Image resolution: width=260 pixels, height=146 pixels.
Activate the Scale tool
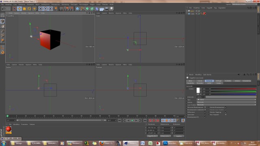tap(24, 9)
